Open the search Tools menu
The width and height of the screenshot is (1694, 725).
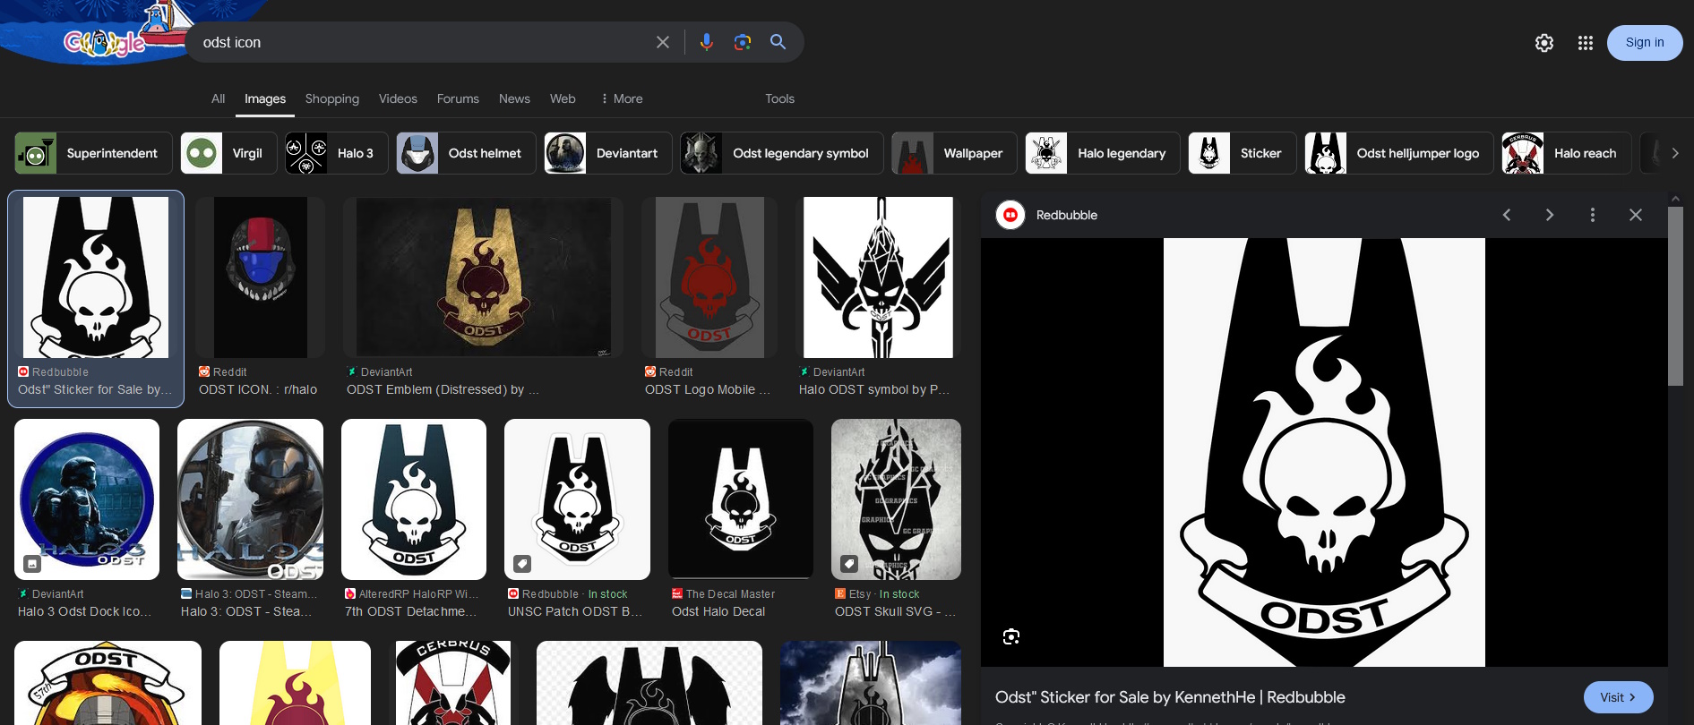[x=779, y=98]
